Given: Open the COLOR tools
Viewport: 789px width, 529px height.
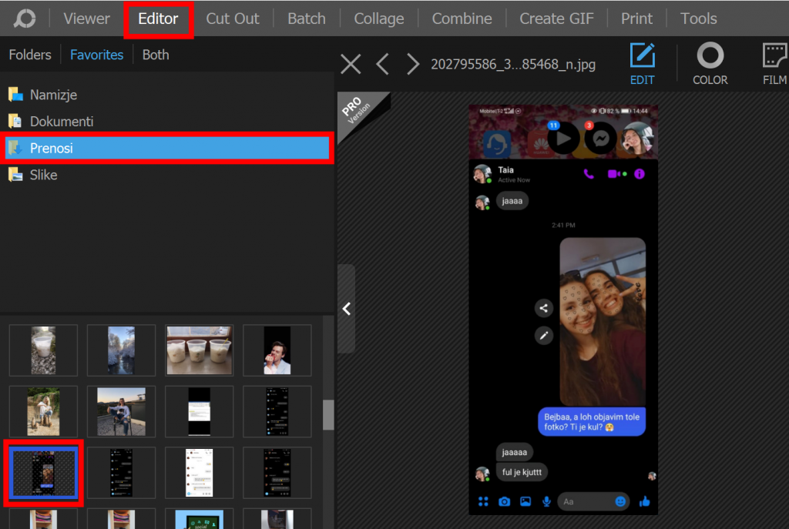Looking at the screenshot, I should [x=710, y=64].
